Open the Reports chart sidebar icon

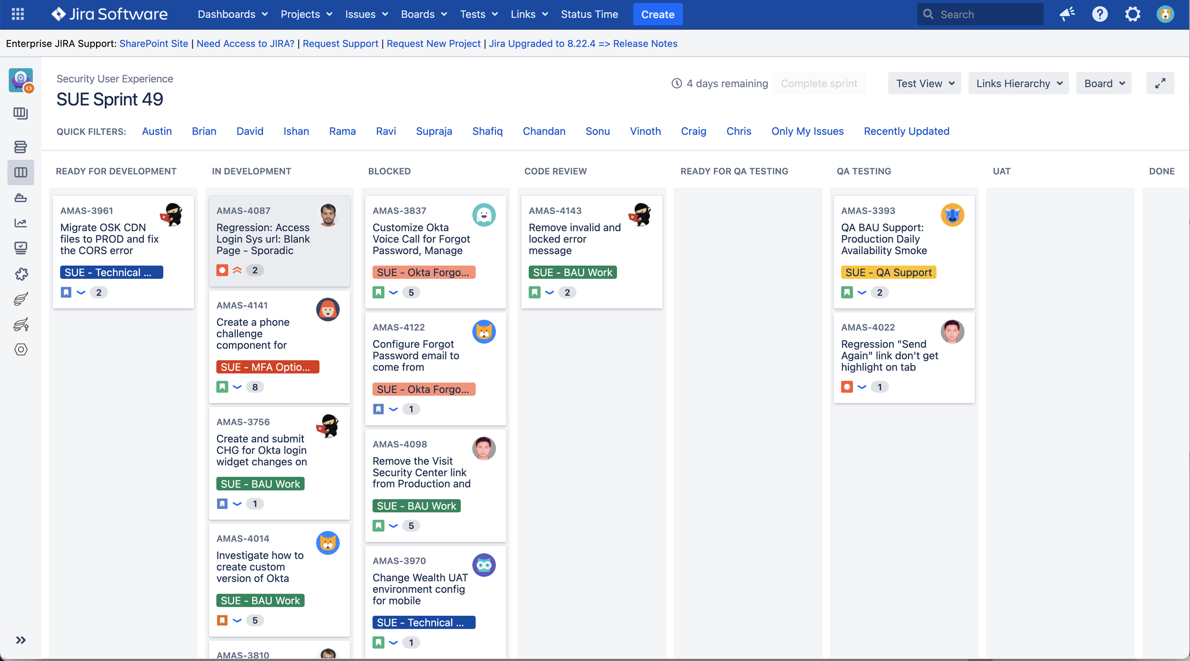click(x=20, y=223)
